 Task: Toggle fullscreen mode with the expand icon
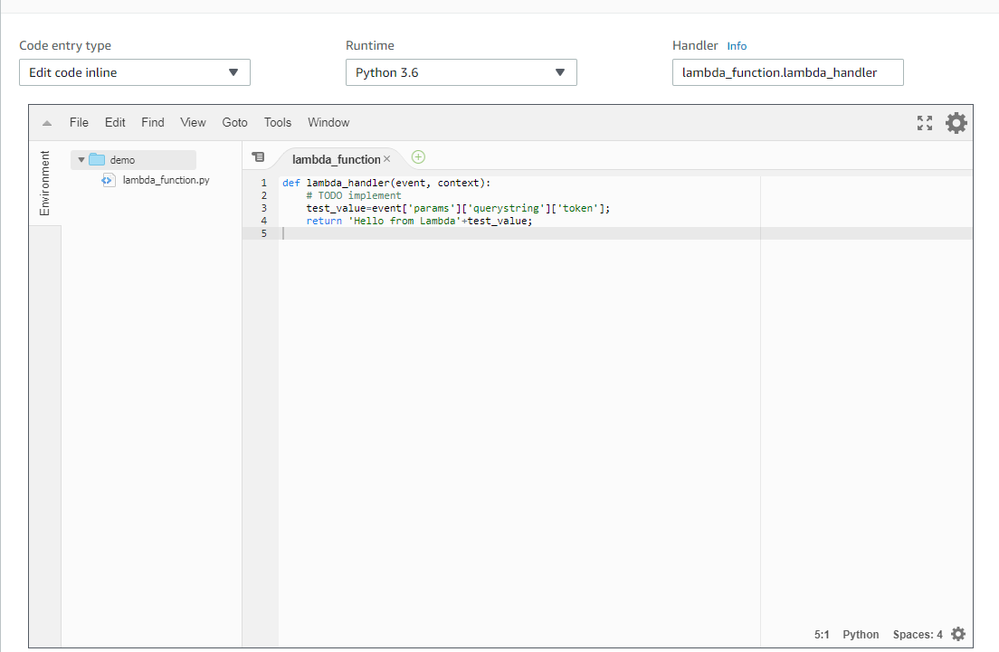point(924,122)
